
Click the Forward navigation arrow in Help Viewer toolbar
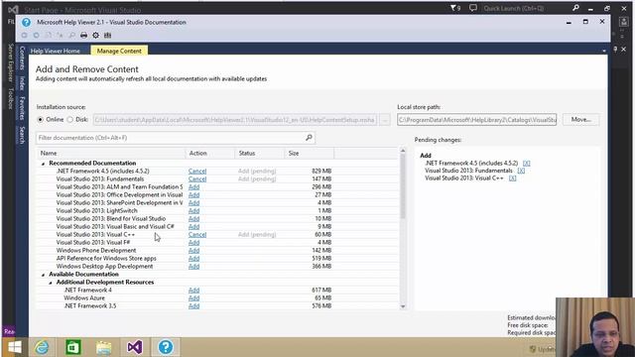point(37,36)
